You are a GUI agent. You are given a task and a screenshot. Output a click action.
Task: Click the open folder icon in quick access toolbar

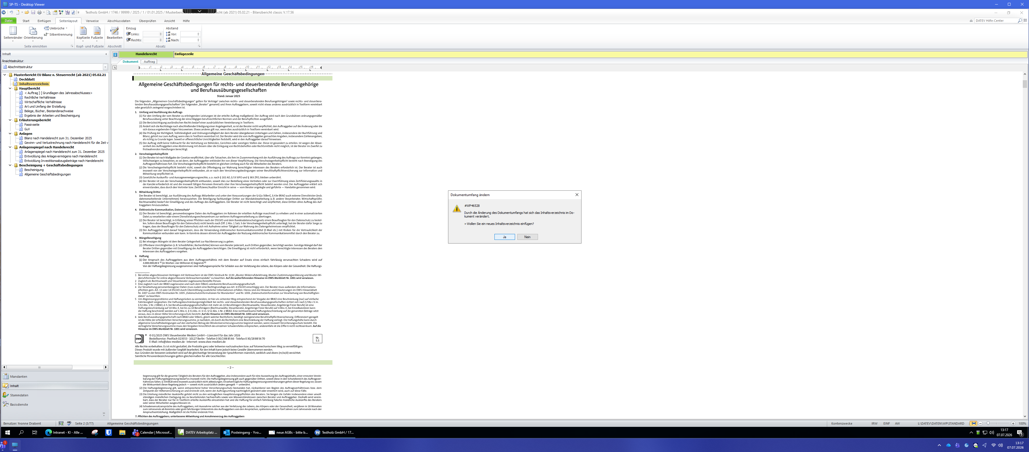pyautogui.click(x=27, y=12)
